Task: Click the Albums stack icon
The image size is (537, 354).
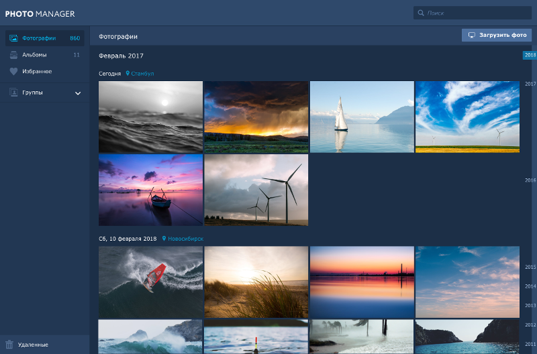Action: [x=13, y=55]
